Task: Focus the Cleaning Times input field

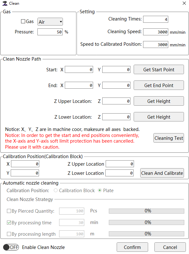Action: click(156, 19)
